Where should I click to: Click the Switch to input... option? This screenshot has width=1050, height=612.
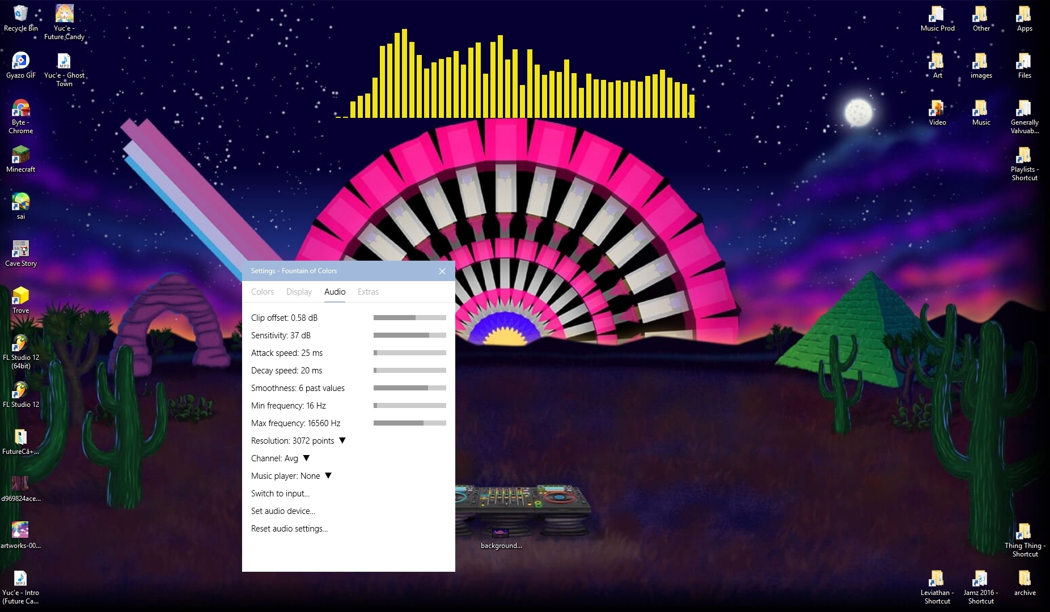[x=280, y=494]
